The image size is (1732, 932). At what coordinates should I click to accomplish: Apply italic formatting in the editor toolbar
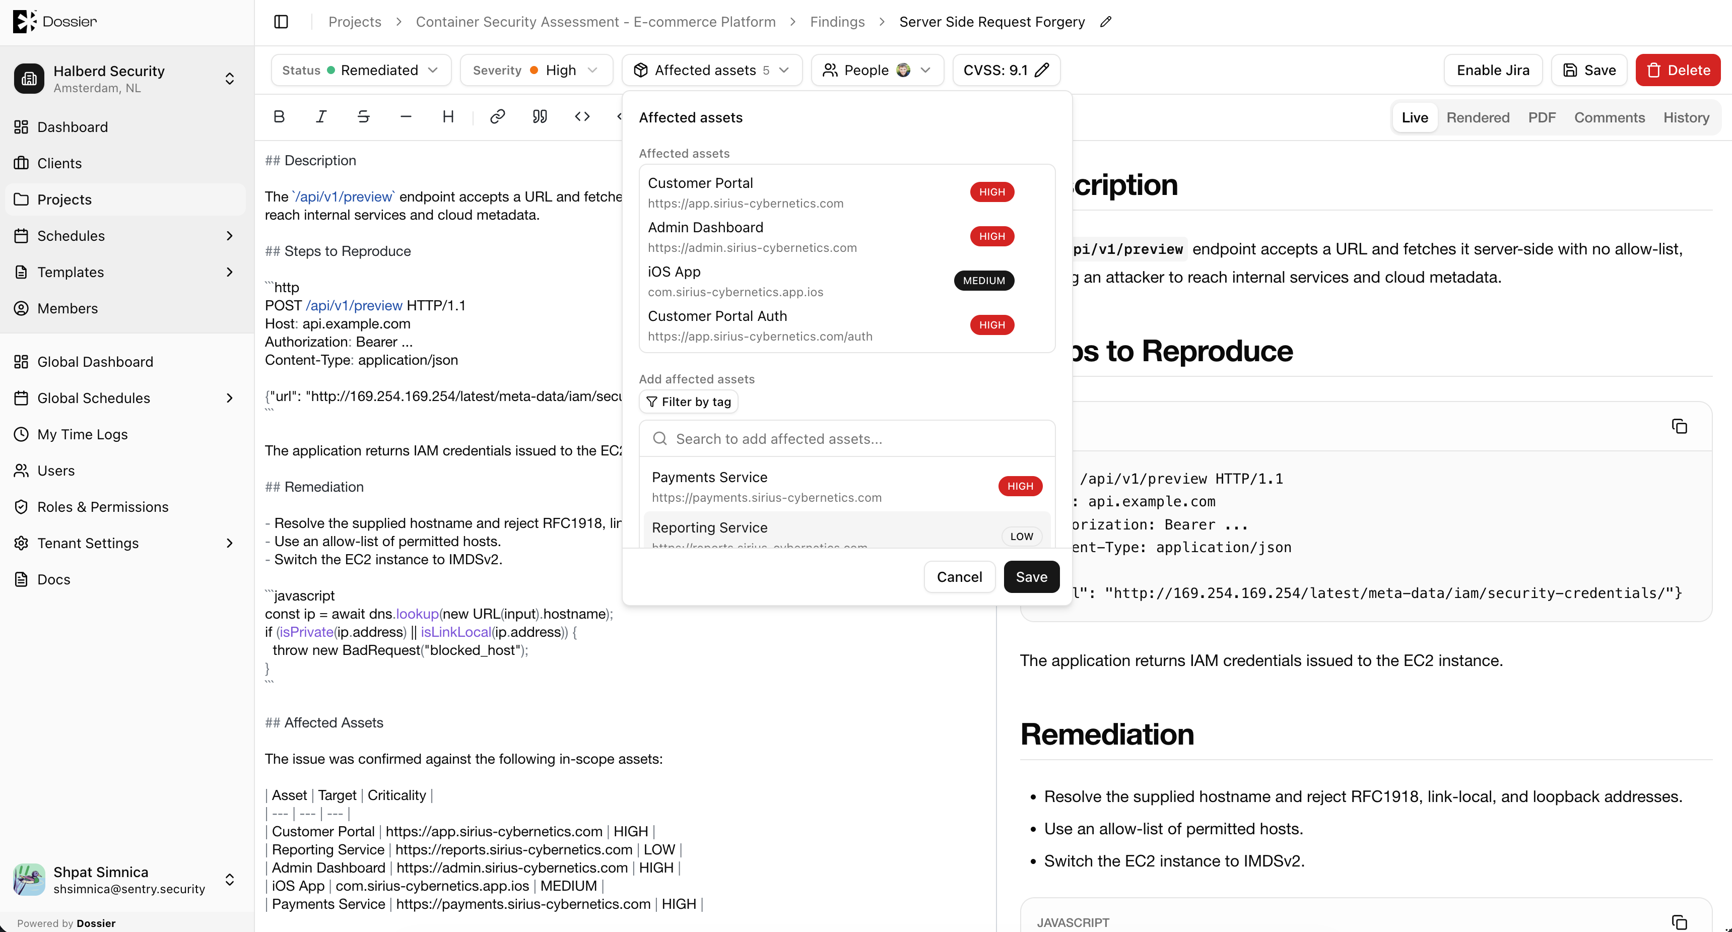321,117
